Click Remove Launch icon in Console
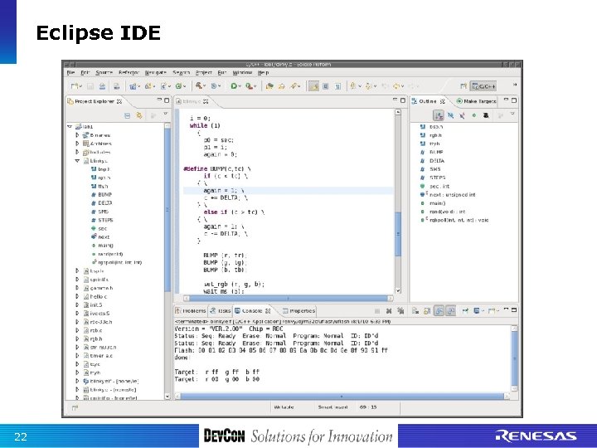This screenshot has width=597, height=448. pyautogui.click(x=389, y=311)
